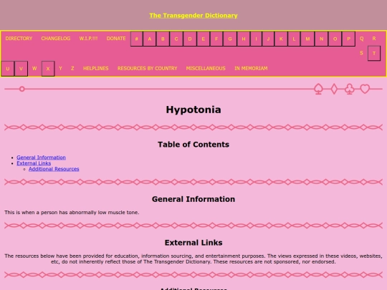Click the Table of Contents heading
The height and width of the screenshot is (290, 387).
pyautogui.click(x=193, y=145)
